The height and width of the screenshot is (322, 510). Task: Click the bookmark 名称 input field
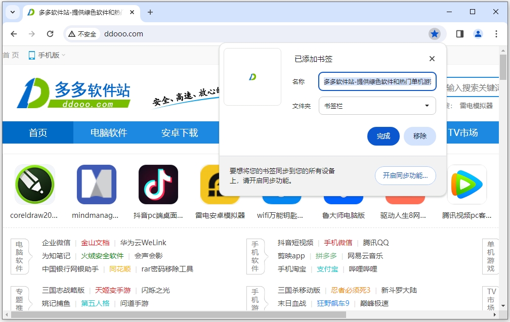click(x=377, y=81)
